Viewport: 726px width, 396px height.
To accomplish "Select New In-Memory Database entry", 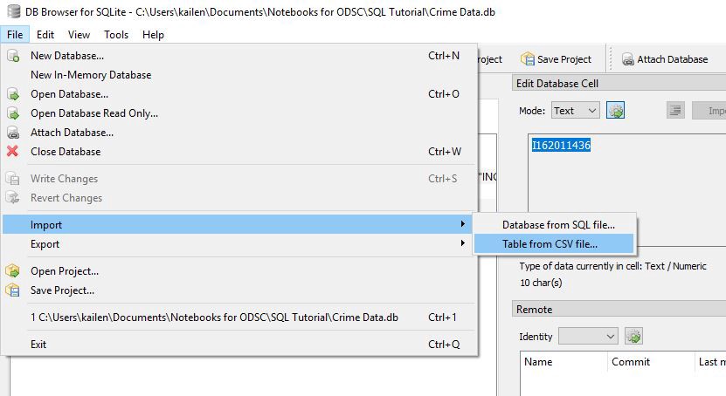I will [x=239, y=75].
